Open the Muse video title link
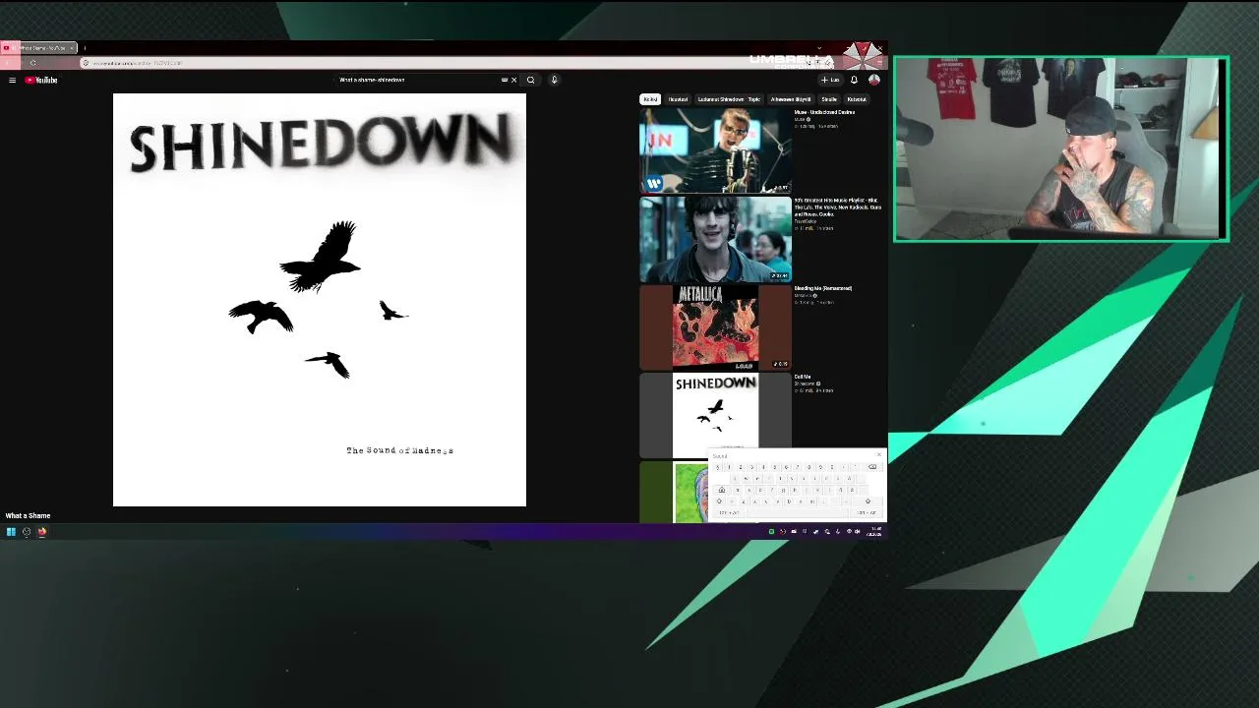The width and height of the screenshot is (1259, 708). tap(824, 112)
